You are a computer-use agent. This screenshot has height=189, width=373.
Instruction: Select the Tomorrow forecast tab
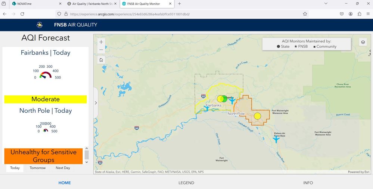pos(38,168)
